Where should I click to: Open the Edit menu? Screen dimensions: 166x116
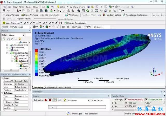click(x=9, y=7)
